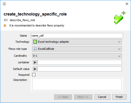
Task: Click the Default value binding arrow icon
Action: pyautogui.click(x=35, y=69)
